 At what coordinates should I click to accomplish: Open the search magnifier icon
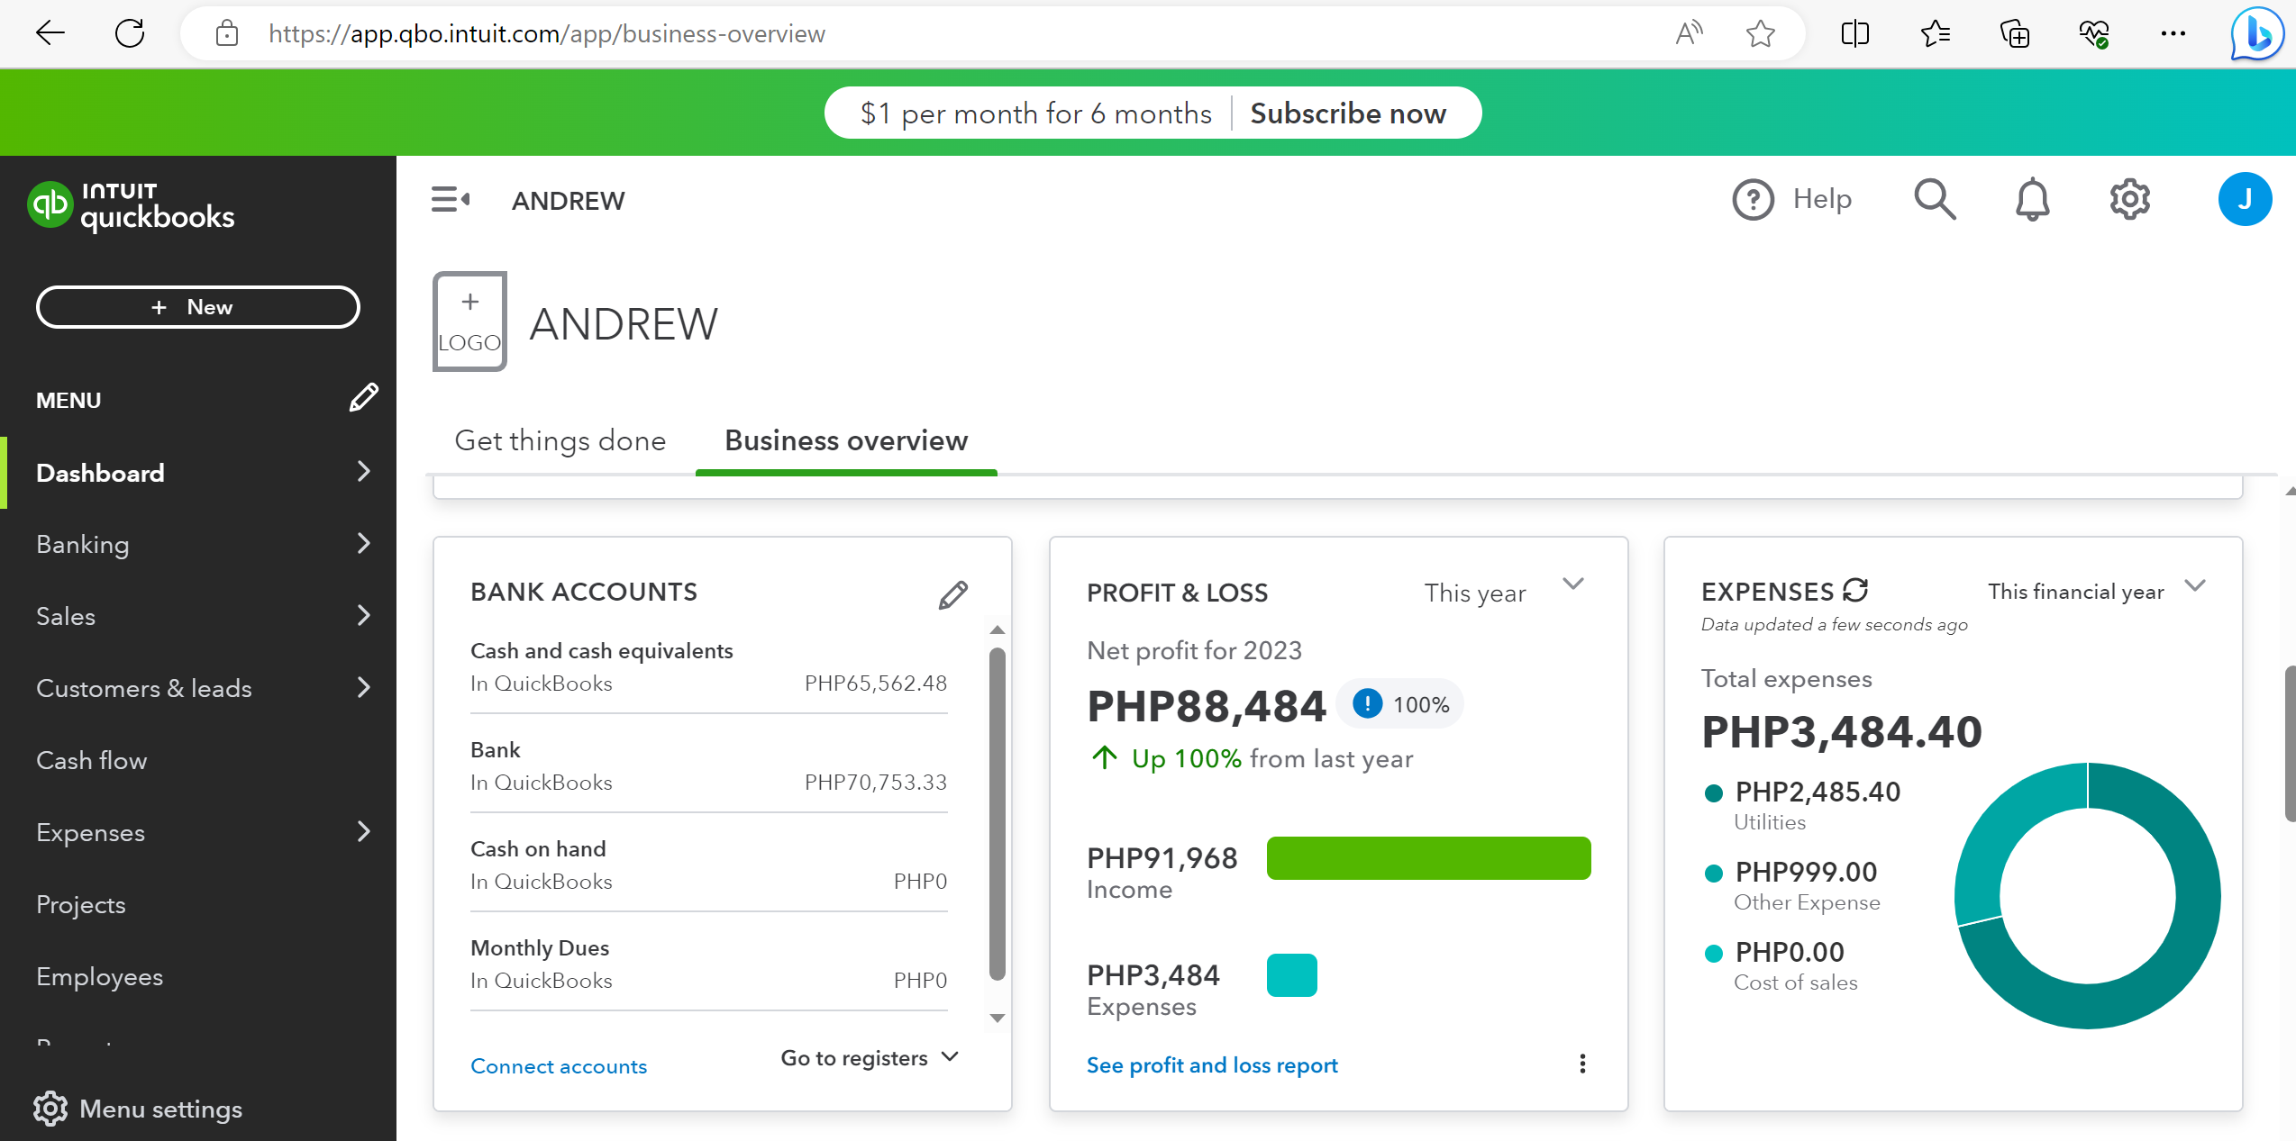pos(1935,199)
